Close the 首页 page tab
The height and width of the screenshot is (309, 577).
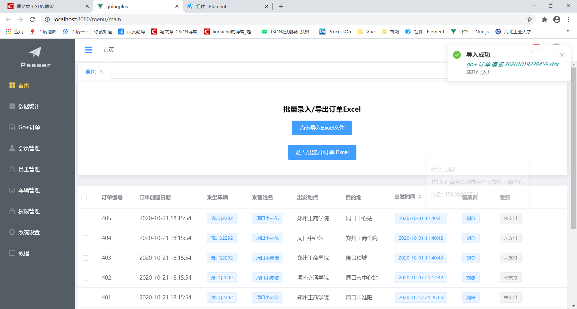click(101, 71)
